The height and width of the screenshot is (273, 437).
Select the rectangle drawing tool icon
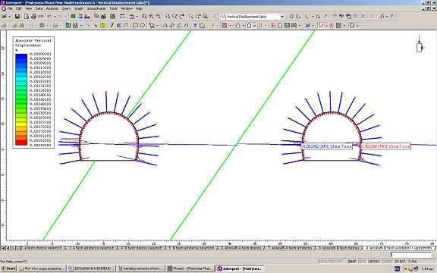click(135, 26)
